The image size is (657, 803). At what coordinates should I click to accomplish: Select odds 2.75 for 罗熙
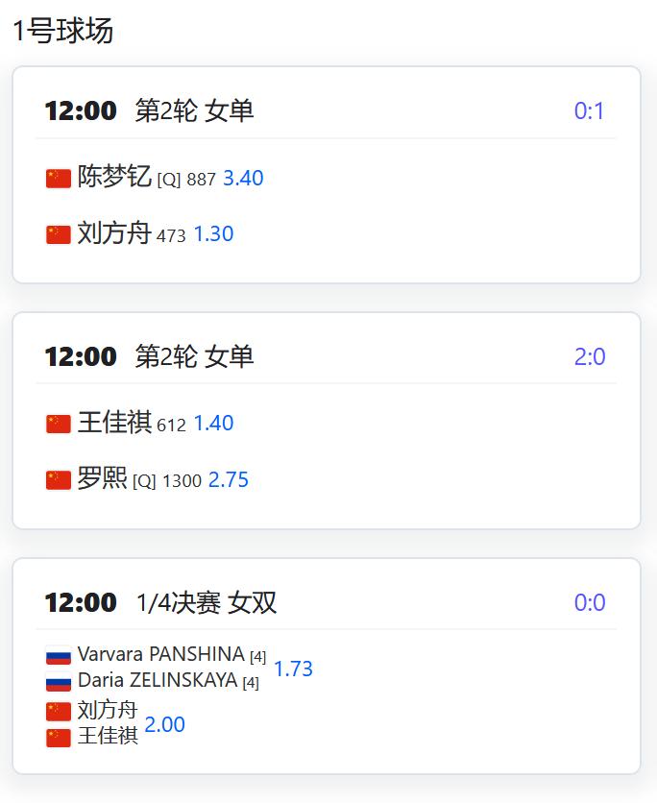229,480
